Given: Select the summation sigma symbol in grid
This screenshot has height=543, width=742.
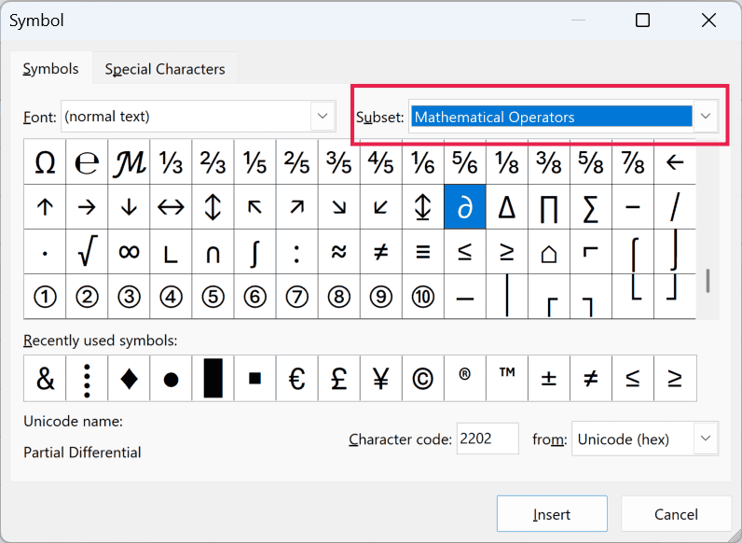Looking at the screenshot, I should pos(591,207).
